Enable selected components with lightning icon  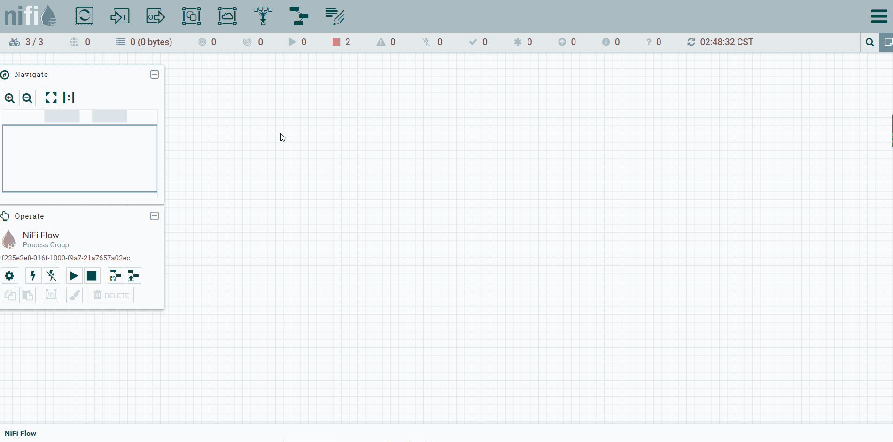(x=33, y=276)
